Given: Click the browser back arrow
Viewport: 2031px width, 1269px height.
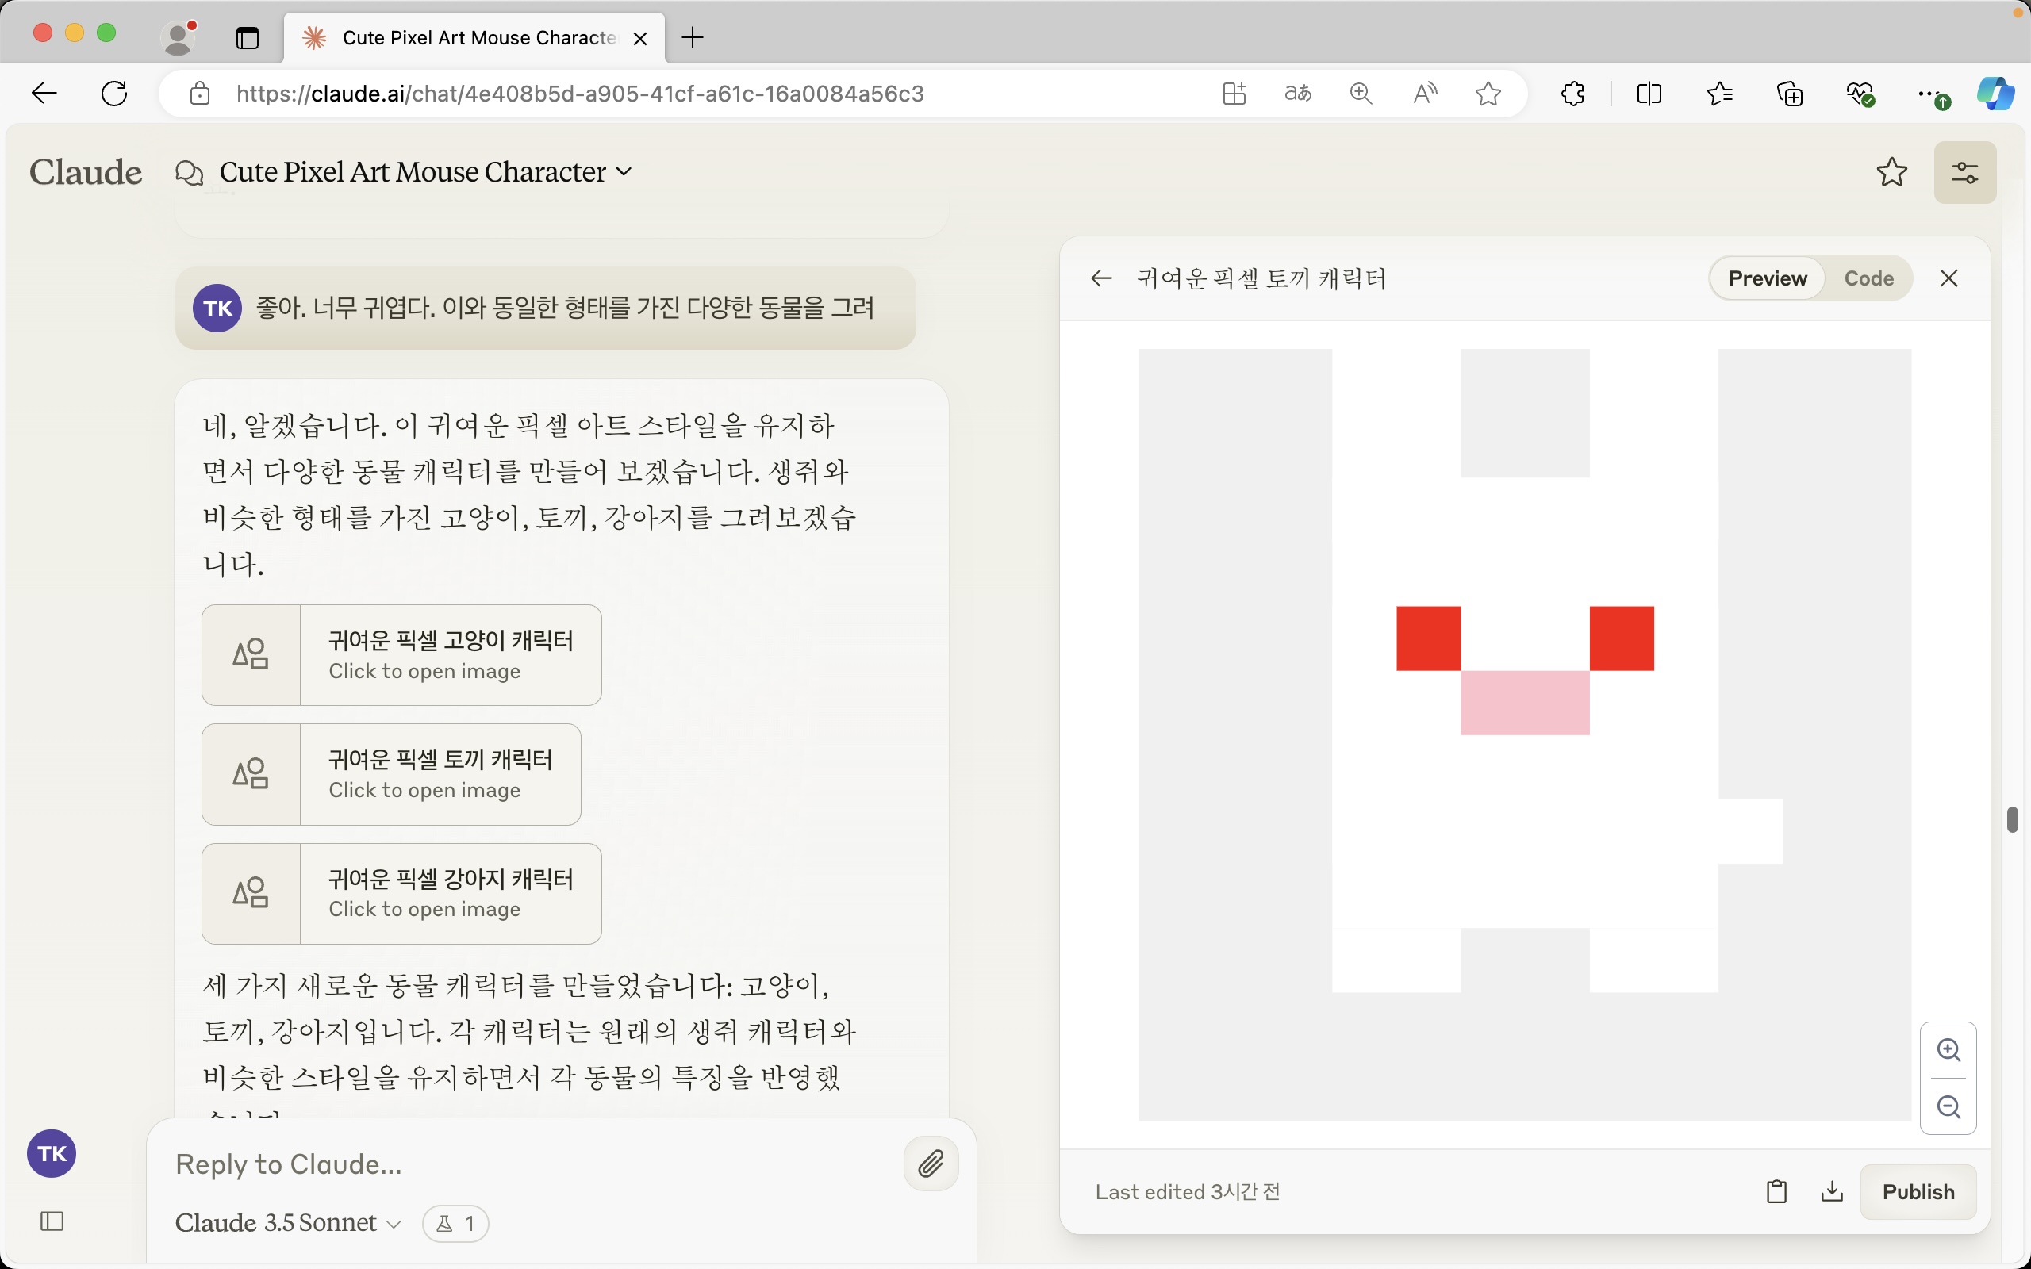Looking at the screenshot, I should (44, 93).
